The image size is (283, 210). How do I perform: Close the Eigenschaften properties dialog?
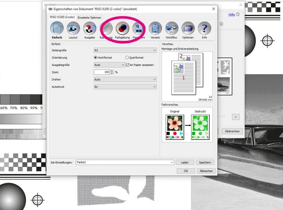pyautogui.click(x=214, y=9)
